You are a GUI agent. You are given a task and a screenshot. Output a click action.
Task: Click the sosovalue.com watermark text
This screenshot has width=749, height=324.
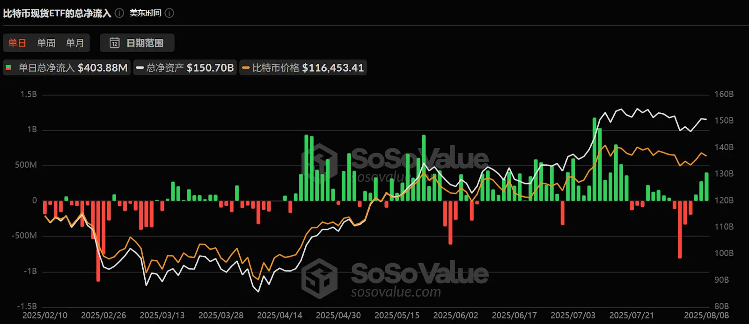point(396,292)
